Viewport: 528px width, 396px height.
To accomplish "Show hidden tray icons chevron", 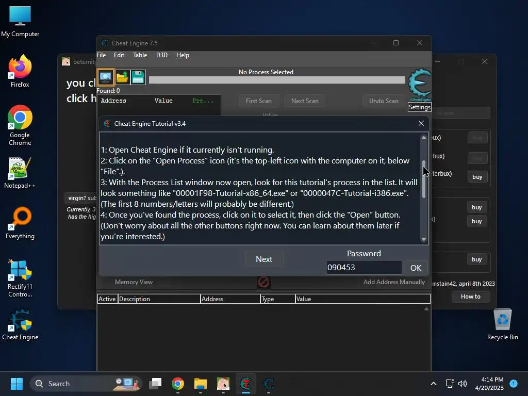I will point(433,384).
